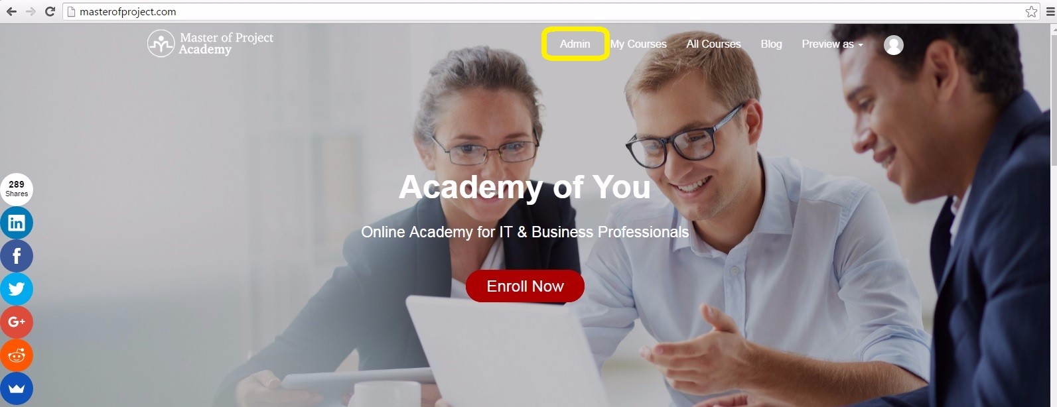Image resolution: width=1057 pixels, height=407 pixels.
Task: Expand the Preview as dropdown
Action: pyautogui.click(x=832, y=44)
